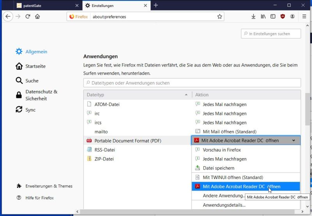Open 'Mit Mail öffnen (Standard)' action dropdown
312x216 pixels.
point(246,132)
